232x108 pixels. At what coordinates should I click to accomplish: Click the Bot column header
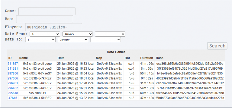click(x=127, y=58)
